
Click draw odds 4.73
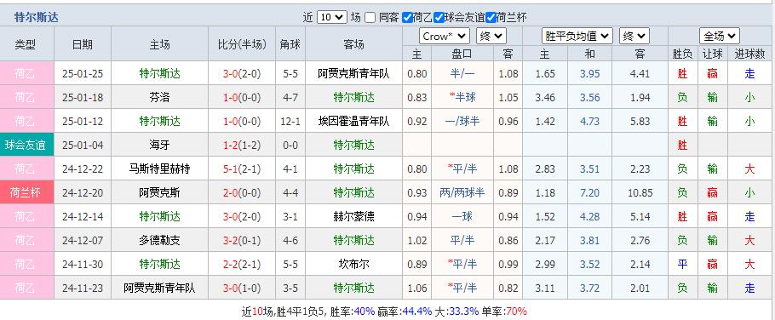[x=589, y=121]
